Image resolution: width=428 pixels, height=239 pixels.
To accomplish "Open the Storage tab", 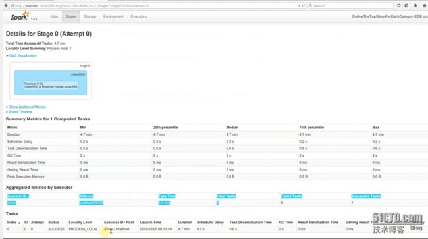I will pyautogui.click(x=90, y=16).
